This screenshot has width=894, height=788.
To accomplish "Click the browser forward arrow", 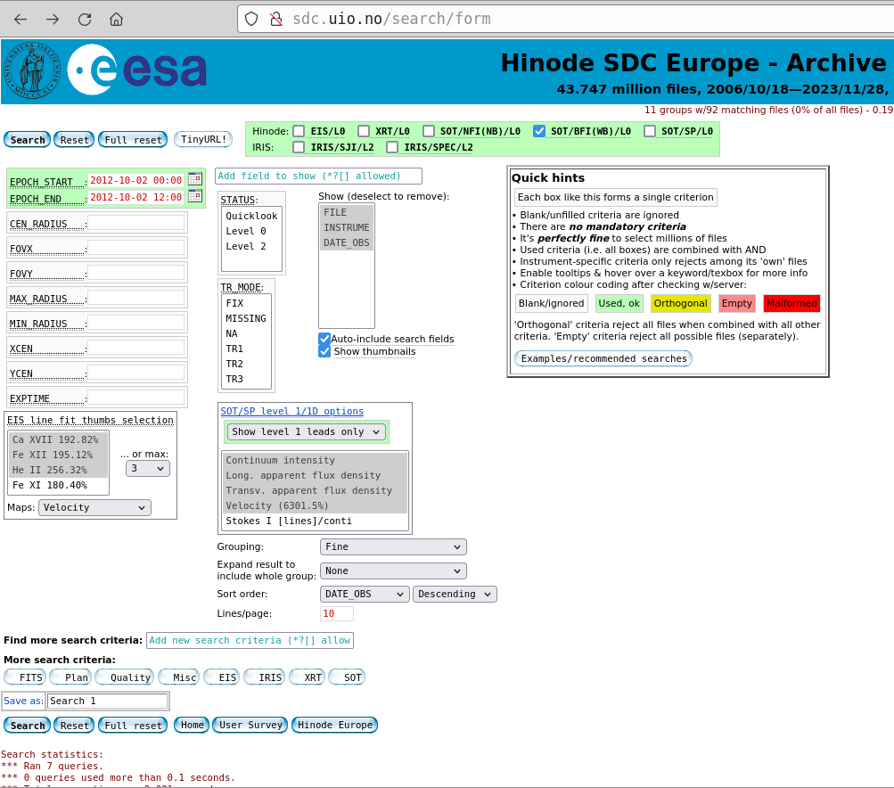I will click(53, 19).
